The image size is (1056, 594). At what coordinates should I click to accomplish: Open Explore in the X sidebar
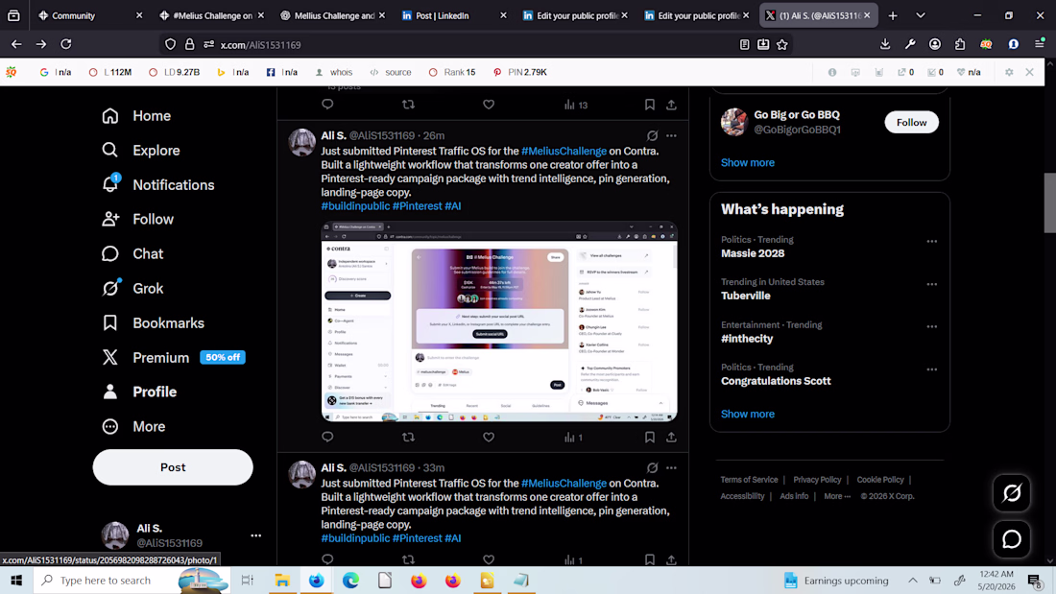click(x=141, y=151)
